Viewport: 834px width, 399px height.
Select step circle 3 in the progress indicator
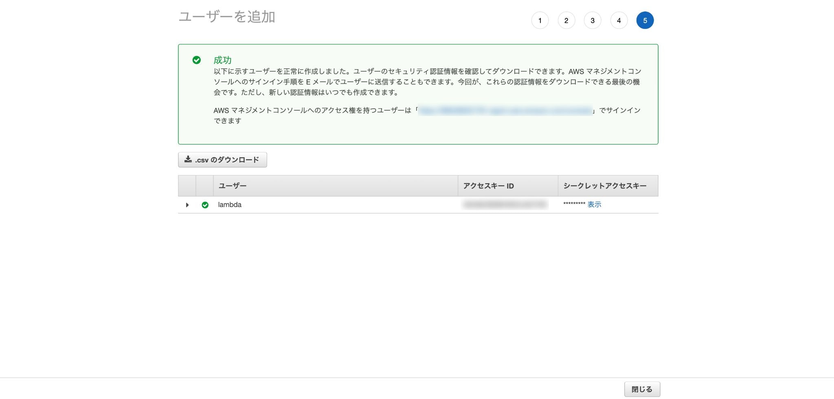[593, 20]
